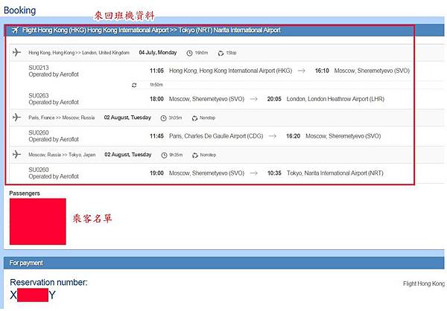Screen dimensions: 447x311
Task: Click 02 August, Tuesday in Moscow to Tokyo row
Action: pyautogui.click(x=127, y=154)
